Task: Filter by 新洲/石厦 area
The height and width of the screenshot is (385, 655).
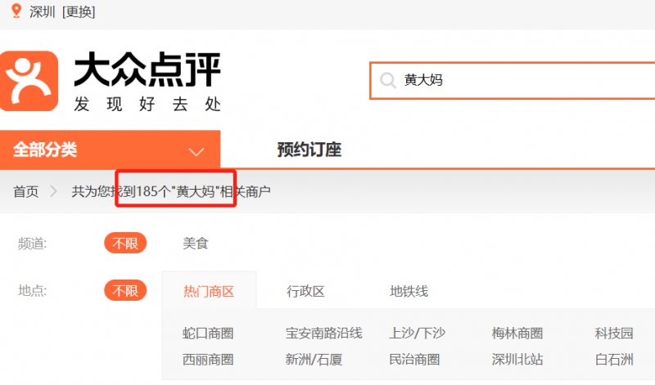Action: point(314,360)
